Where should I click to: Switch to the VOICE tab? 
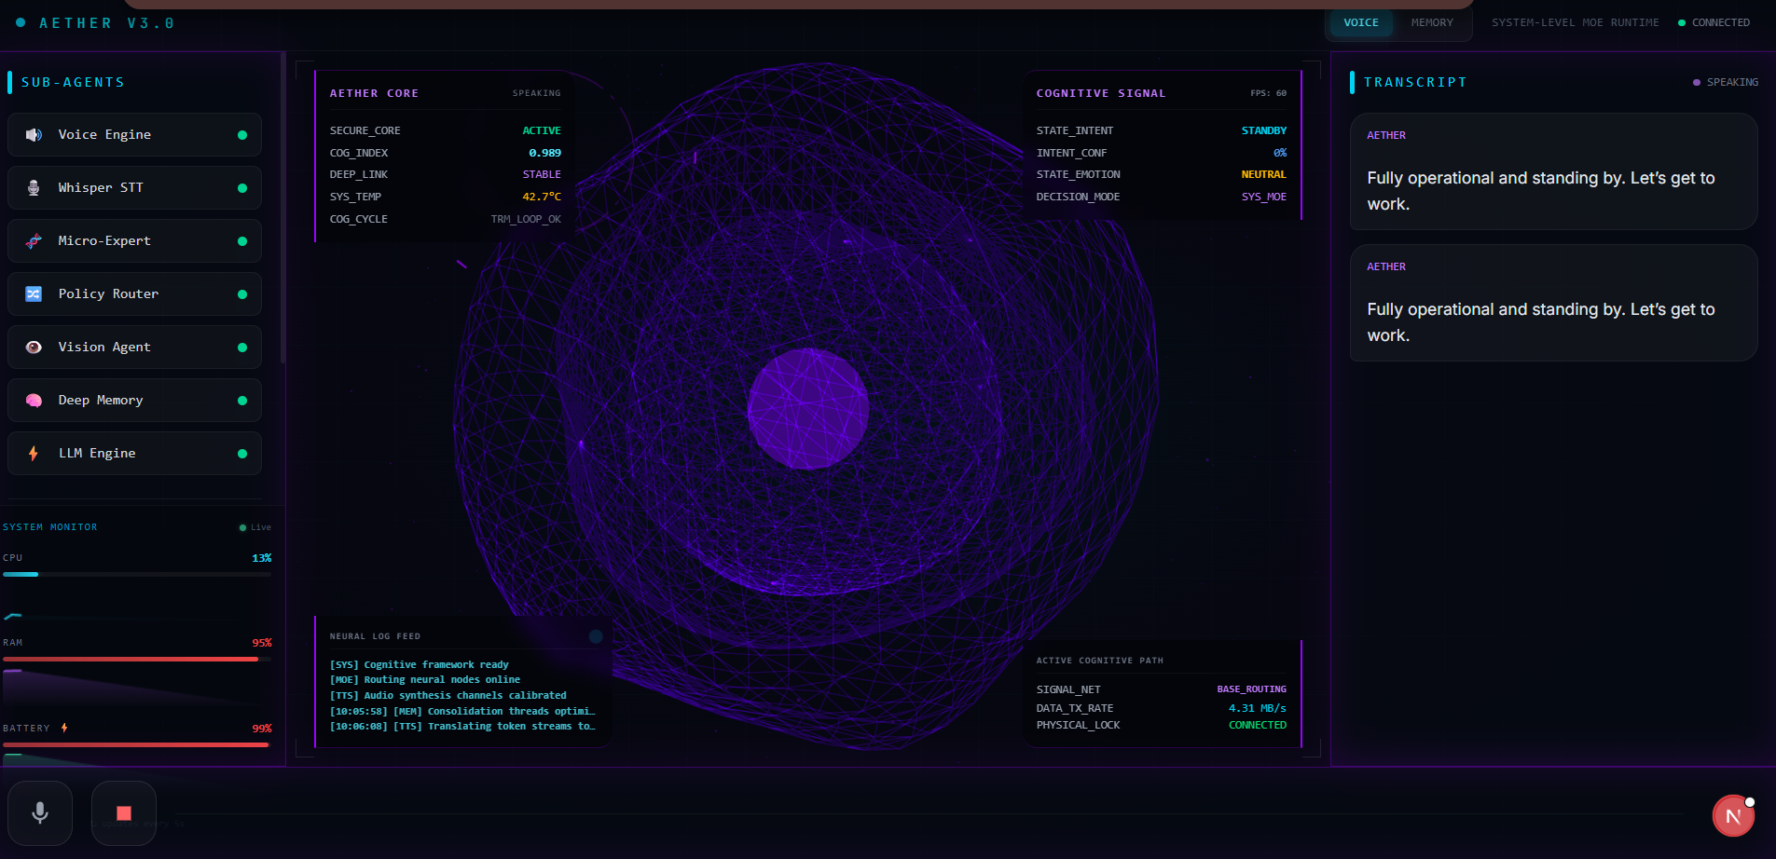tap(1361, 22)
